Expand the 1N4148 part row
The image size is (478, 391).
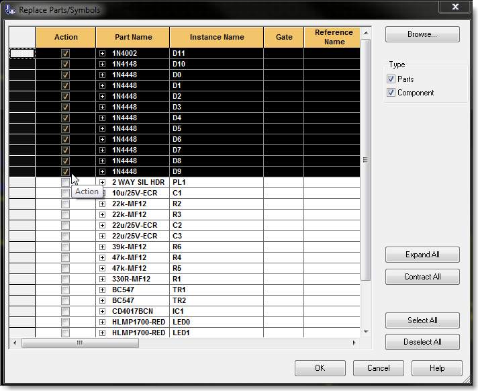point(103,64)
